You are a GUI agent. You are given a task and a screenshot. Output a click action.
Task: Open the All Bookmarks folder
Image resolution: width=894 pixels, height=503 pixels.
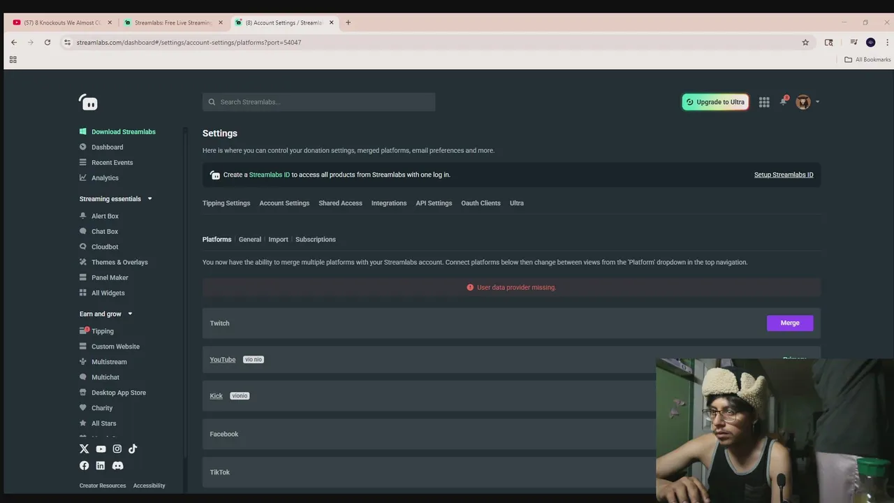(867, 59)
